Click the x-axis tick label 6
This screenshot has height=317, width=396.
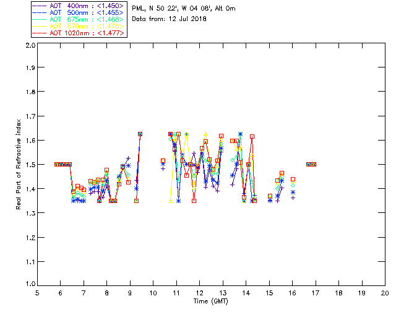tap(61, 293)
